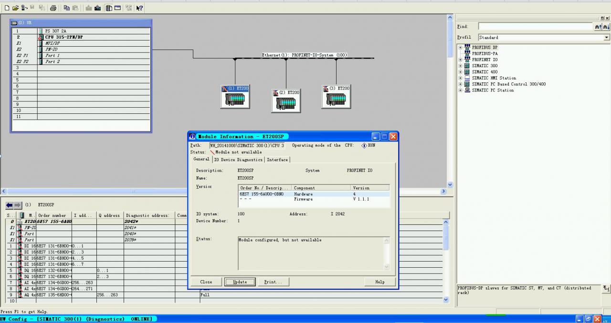Image resolution: width=611 pixels, height=323 pixels.
Task: Click the find upward search icon
Action: pyautogui.click(x=598, y=27)
